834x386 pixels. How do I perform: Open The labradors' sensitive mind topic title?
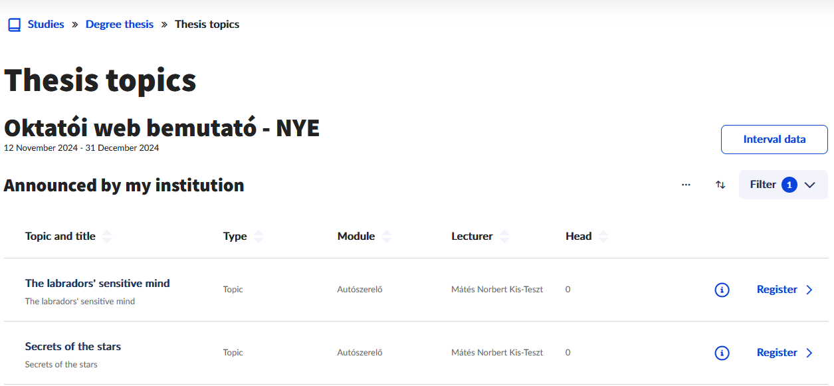[x=97, y=283]
